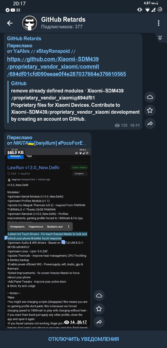167x348 pixels.
Task: Star the GitHub commit message
Action: tap(150, 110)
